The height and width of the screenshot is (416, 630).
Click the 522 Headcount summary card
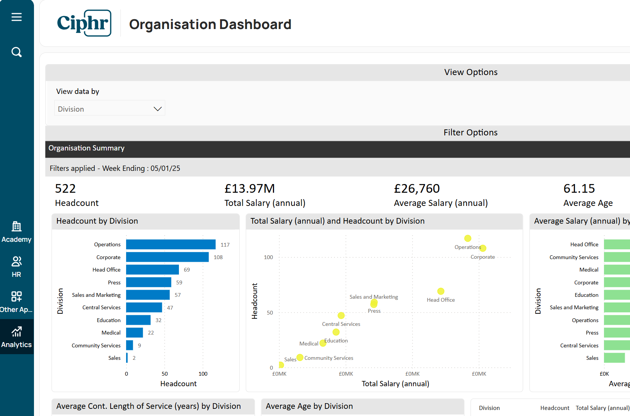77,195
